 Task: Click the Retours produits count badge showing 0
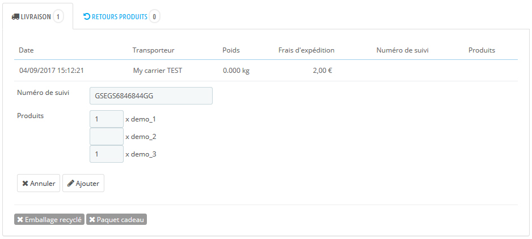pos(154,16)
